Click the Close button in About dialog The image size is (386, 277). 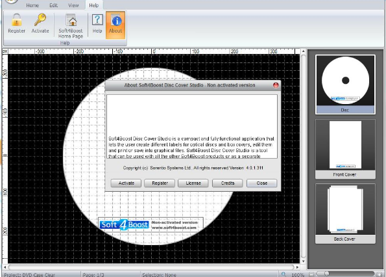point(261,183)
